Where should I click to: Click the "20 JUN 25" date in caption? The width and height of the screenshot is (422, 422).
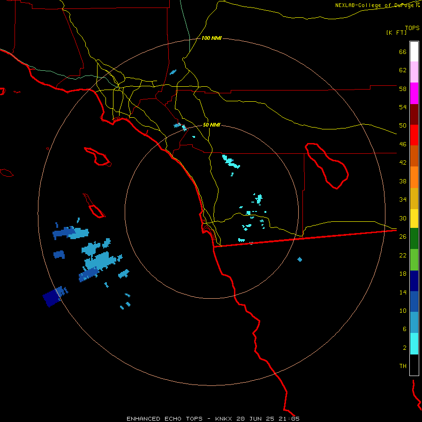pos(255,419)
